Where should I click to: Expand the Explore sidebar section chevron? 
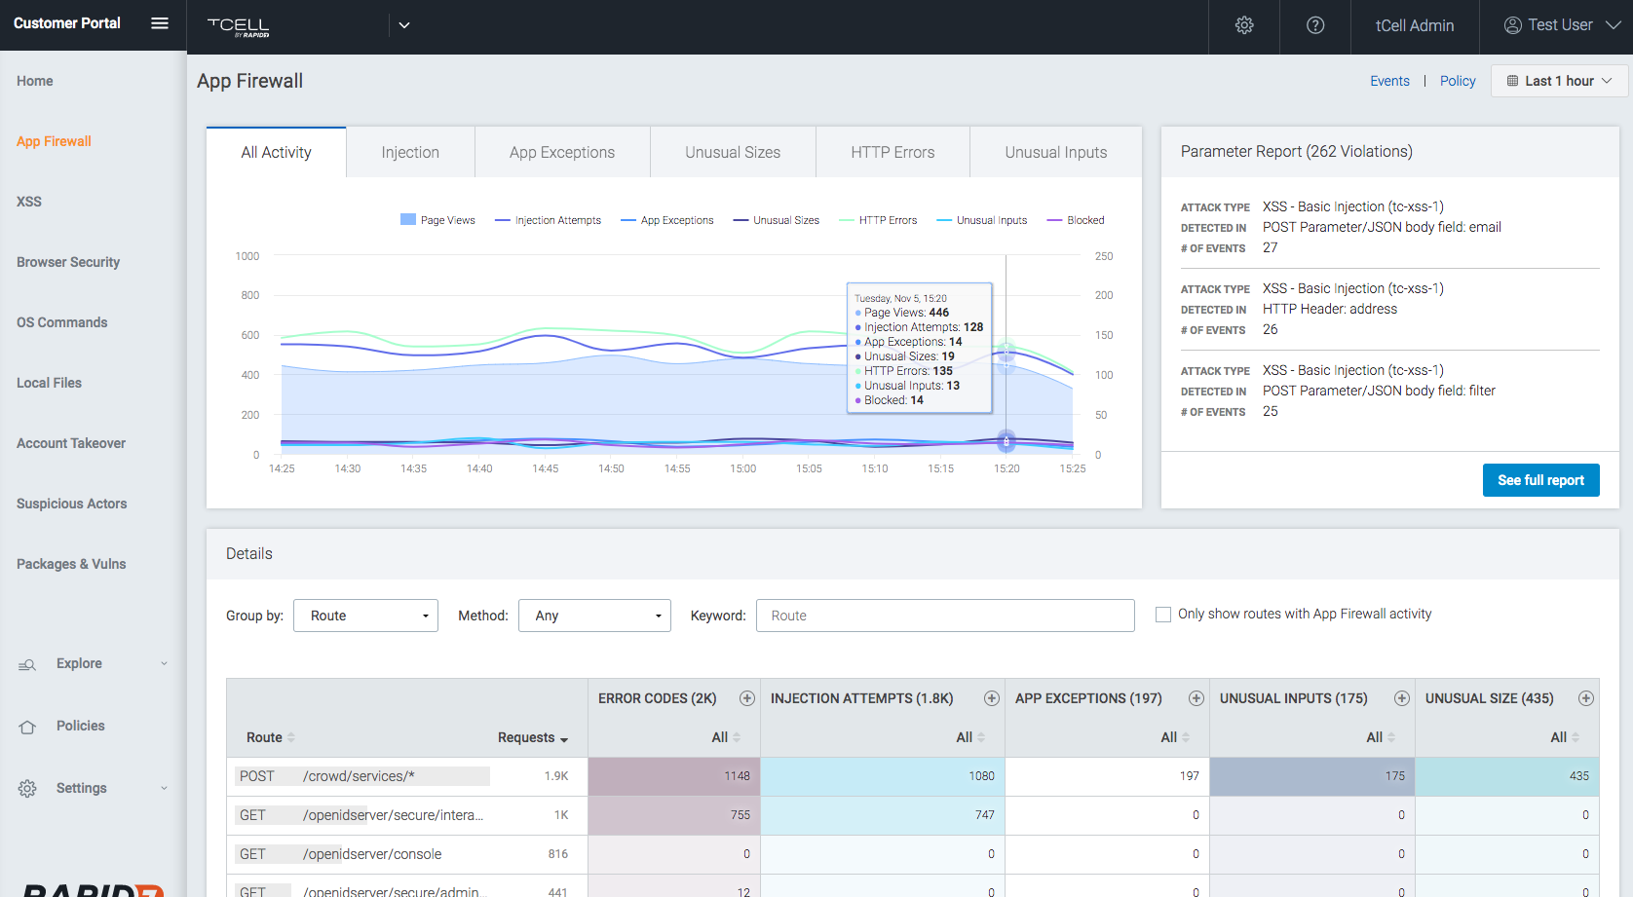(164, 663)
